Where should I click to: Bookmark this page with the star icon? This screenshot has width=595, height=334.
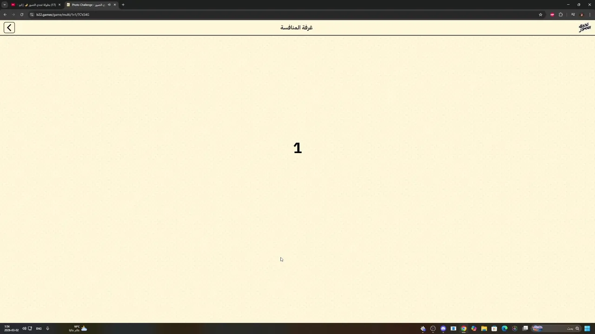(x=541, y=14)
